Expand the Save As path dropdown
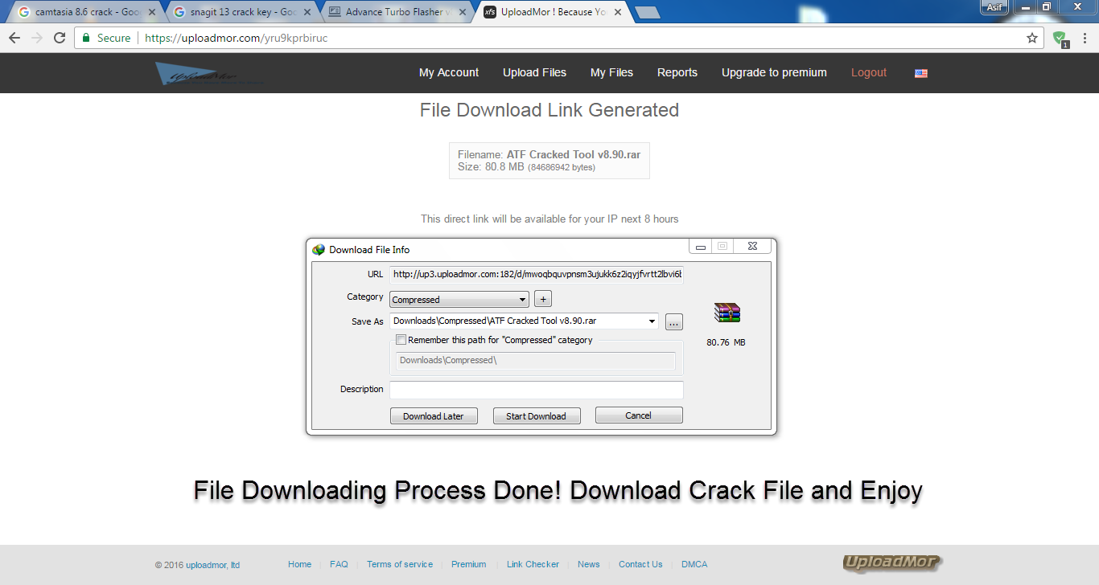Viewport: 1099px width, 585px height. coord(650,321)
